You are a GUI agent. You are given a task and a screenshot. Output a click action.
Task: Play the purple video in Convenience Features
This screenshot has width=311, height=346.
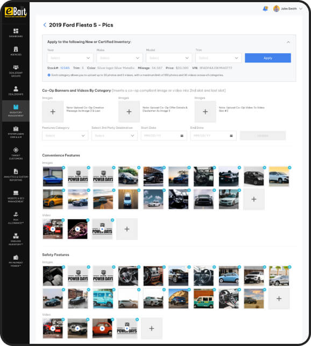pos(77,229)
